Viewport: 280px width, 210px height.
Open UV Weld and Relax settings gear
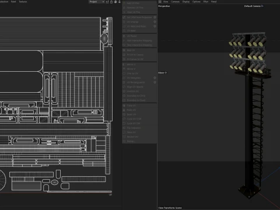point(155,26)
